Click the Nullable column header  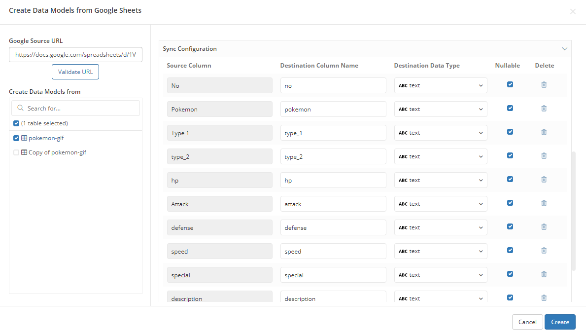(x=507, y=66)
